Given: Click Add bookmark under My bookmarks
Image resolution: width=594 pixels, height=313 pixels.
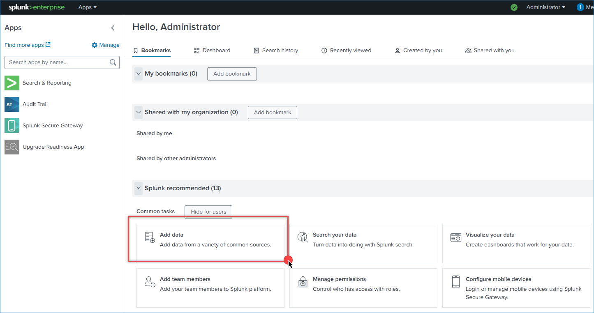Looking at the screenshot, I should coord(232,74).
